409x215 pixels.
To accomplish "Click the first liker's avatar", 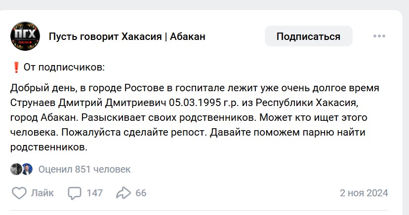I will (16, 169).
